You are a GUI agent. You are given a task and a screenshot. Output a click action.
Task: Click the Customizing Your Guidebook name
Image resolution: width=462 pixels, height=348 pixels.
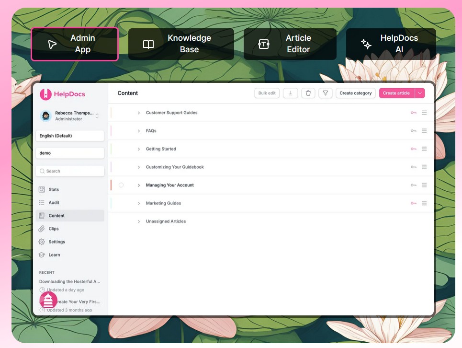click(x=175, y=167)
